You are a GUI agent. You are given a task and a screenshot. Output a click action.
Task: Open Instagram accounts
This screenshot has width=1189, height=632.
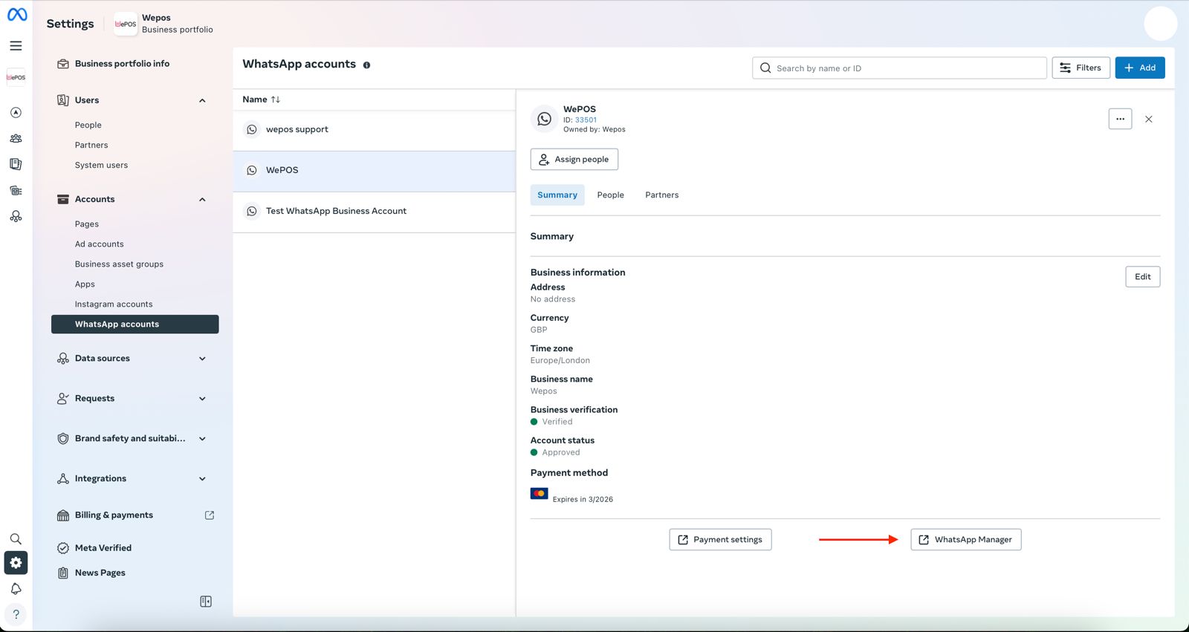tap(114, 304)
